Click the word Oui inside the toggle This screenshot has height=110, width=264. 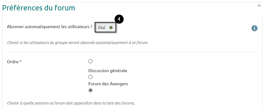point(101,28)
